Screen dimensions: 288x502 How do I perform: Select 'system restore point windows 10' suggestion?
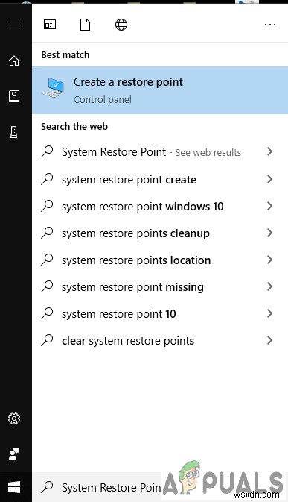coord(160,206)
